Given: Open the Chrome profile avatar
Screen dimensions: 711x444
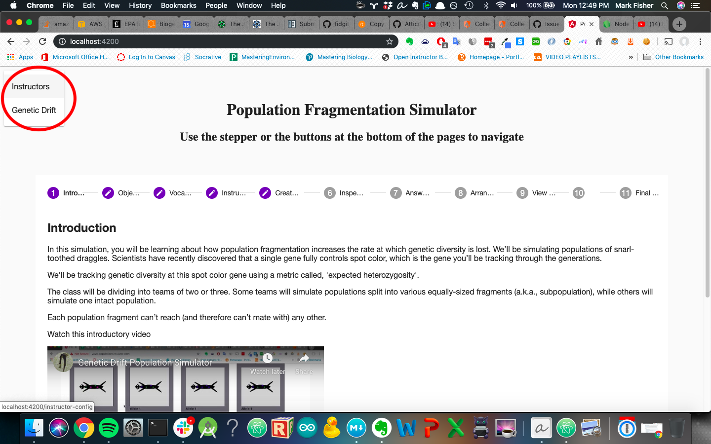Looking at the screenshot, I should [684, 41].
